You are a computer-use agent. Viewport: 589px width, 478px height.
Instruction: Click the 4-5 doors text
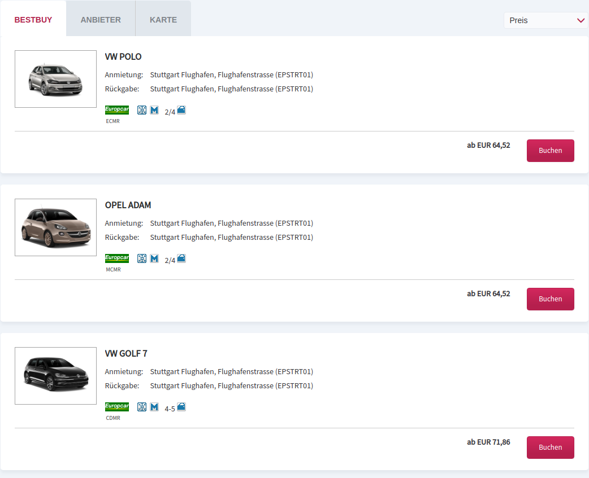coord(170,409)
